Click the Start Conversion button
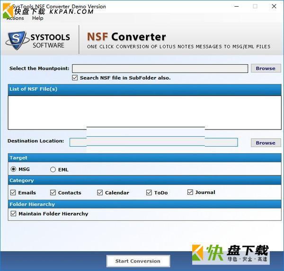The image size is (284, 271). tap(138, 261)
